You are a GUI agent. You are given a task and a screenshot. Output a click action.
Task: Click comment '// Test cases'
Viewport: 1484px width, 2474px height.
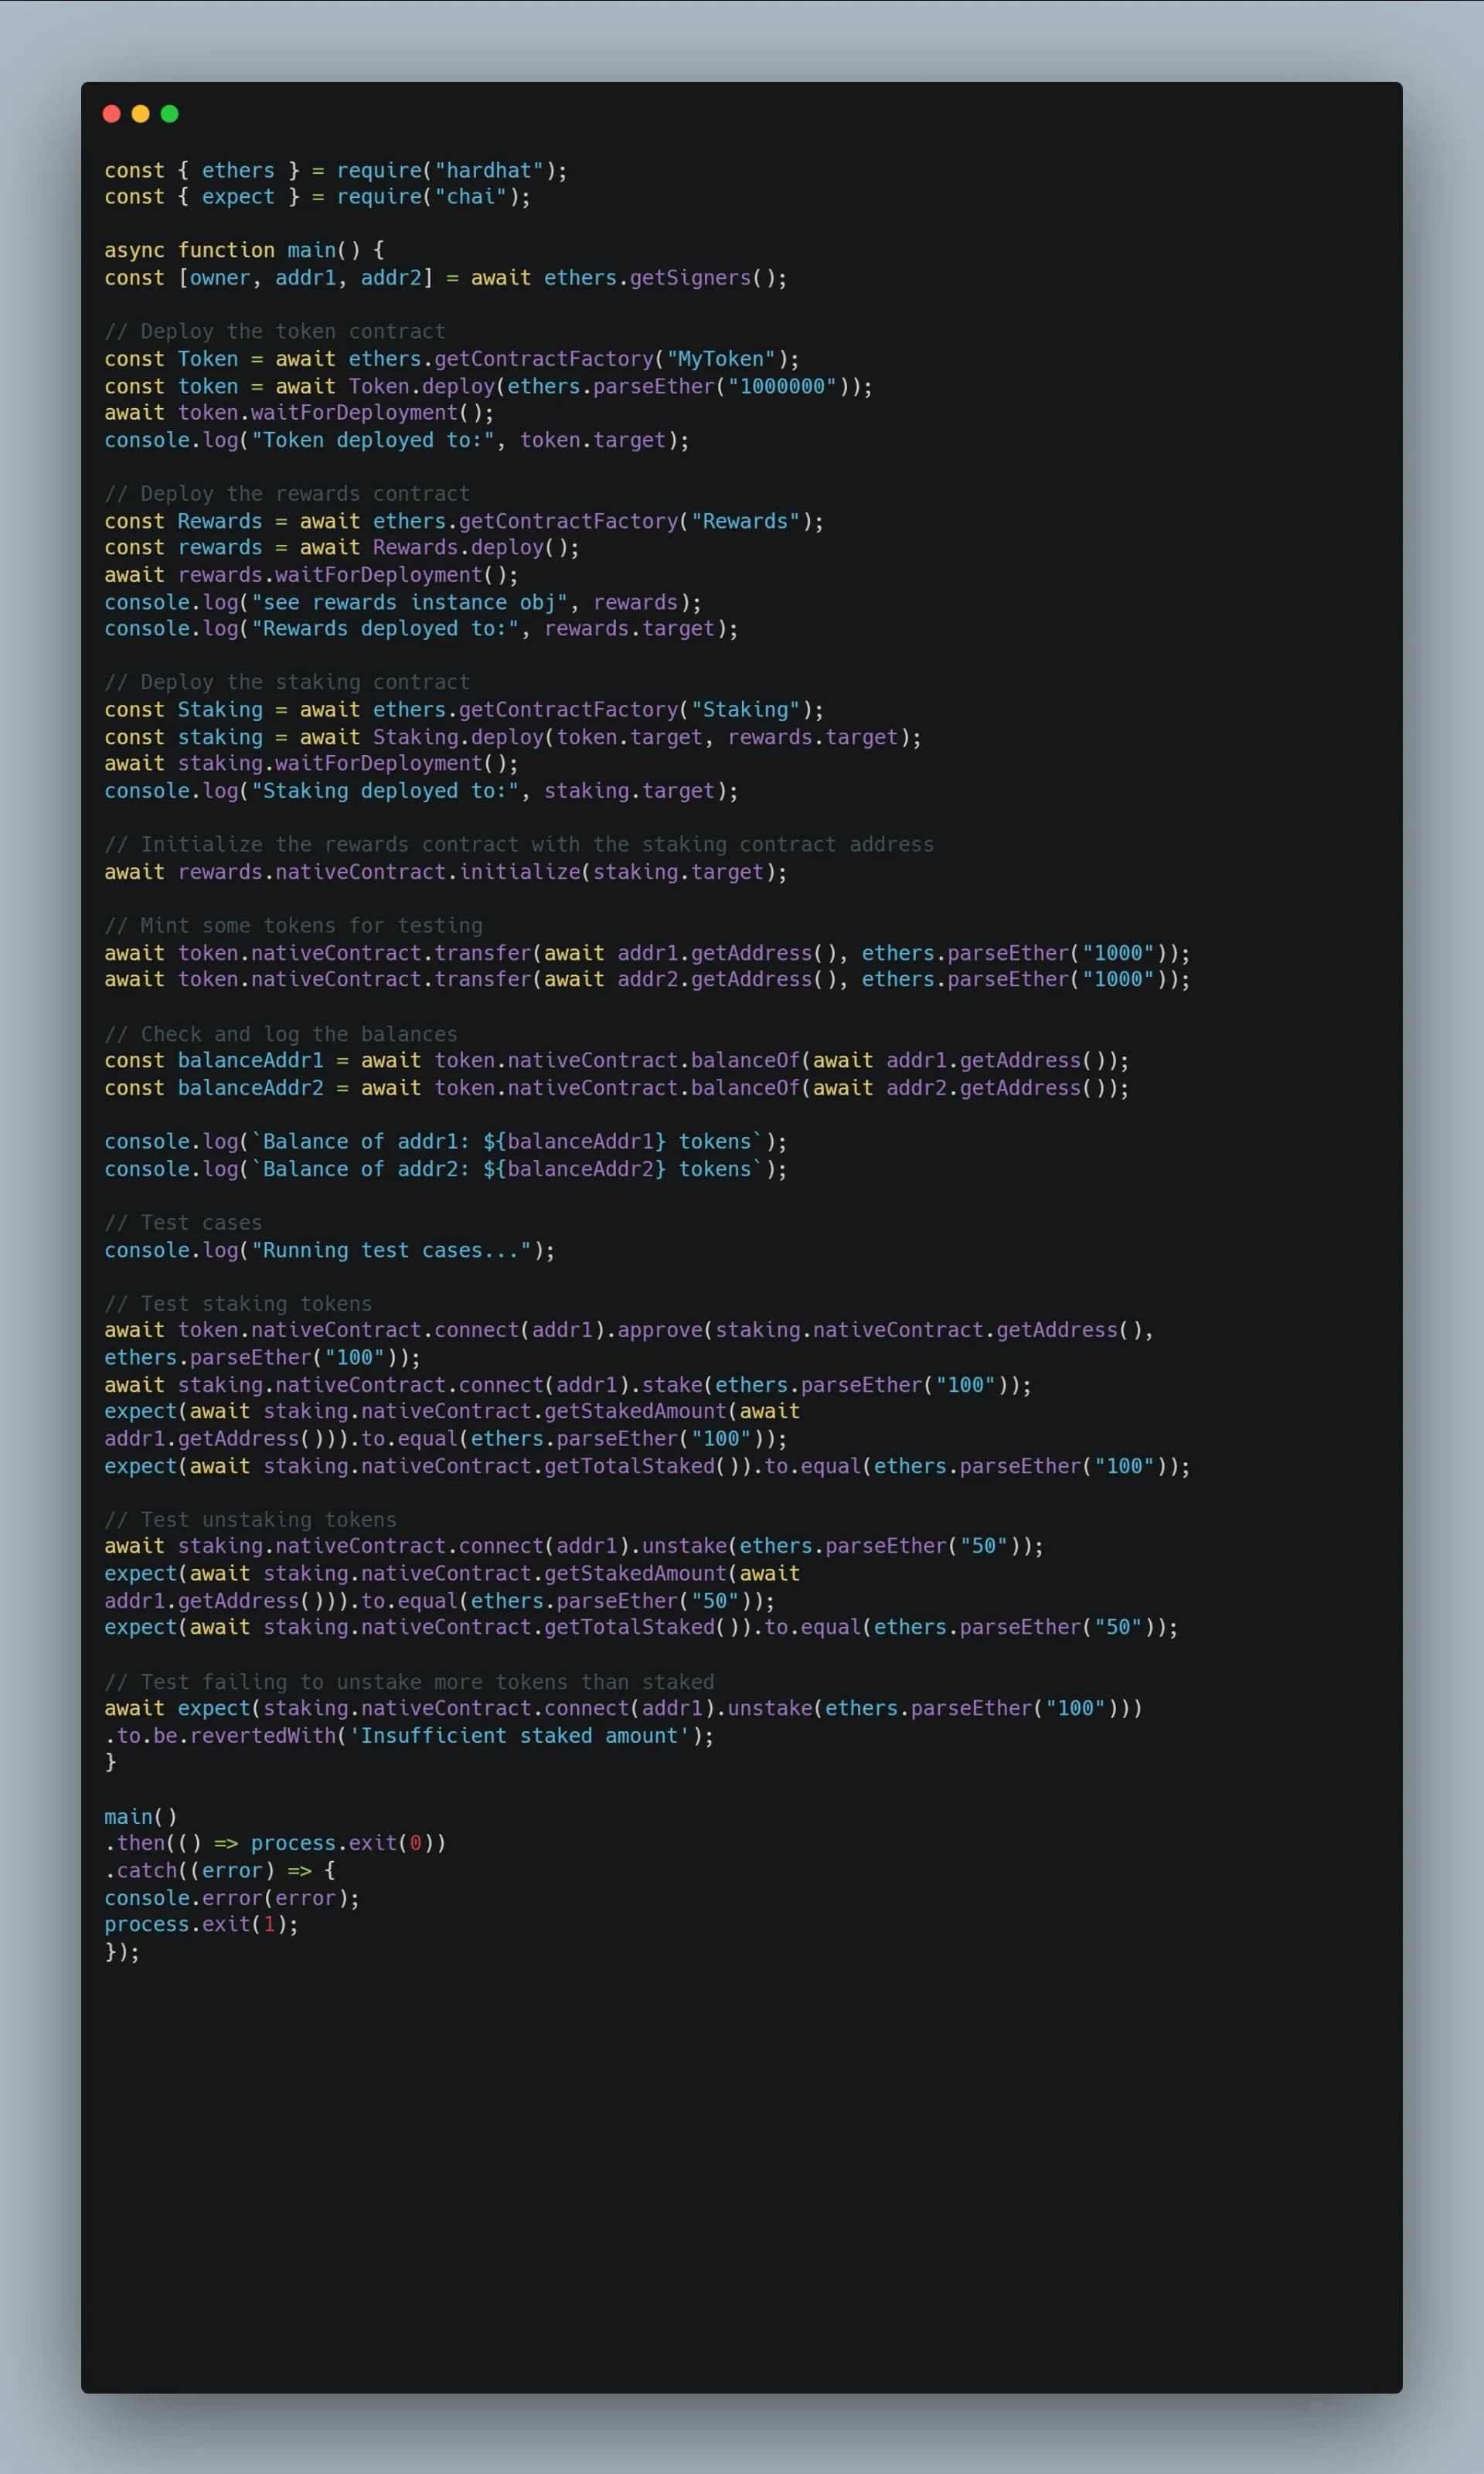(183, 1223)
